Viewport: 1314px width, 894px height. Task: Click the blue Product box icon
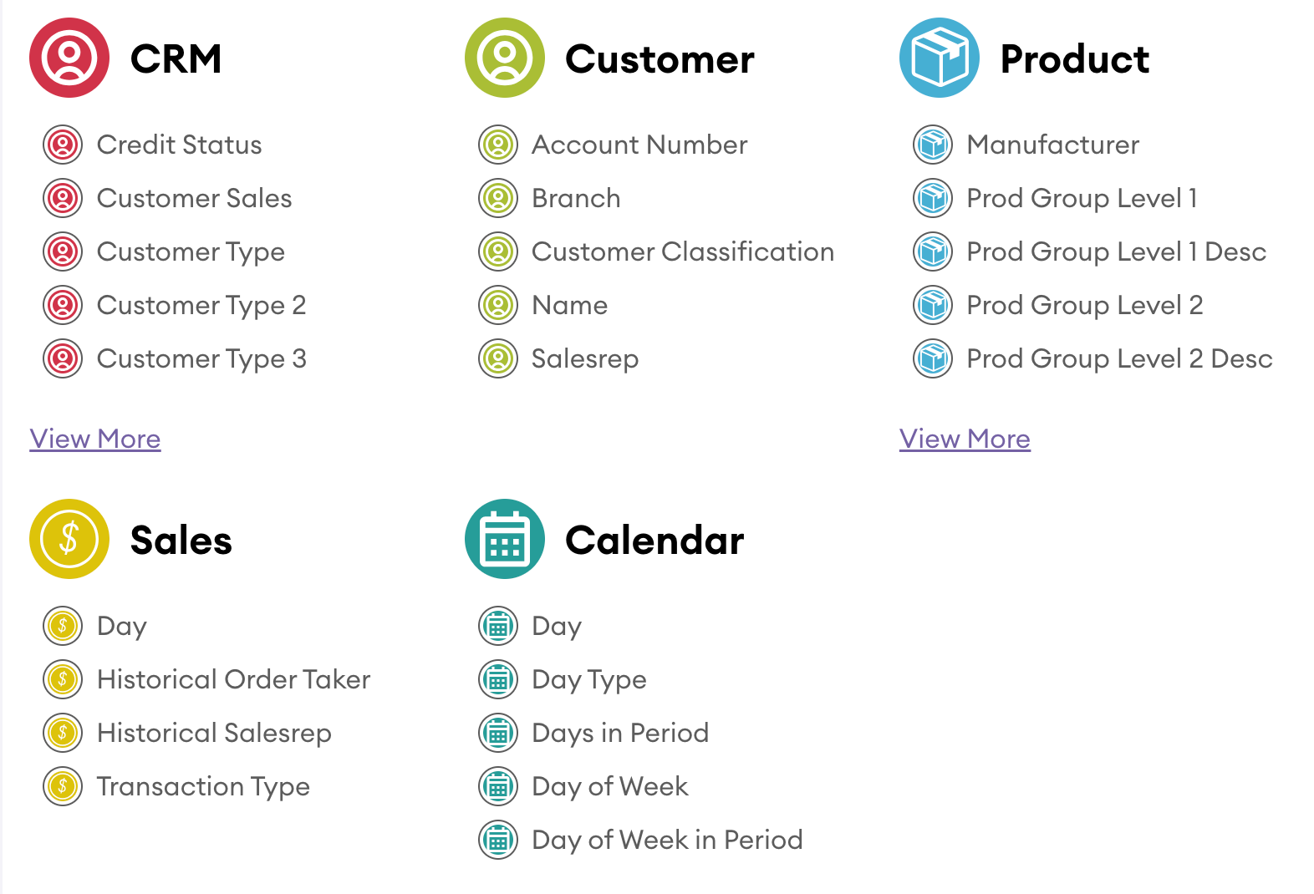pyautogui.click(x=940, y=58)
